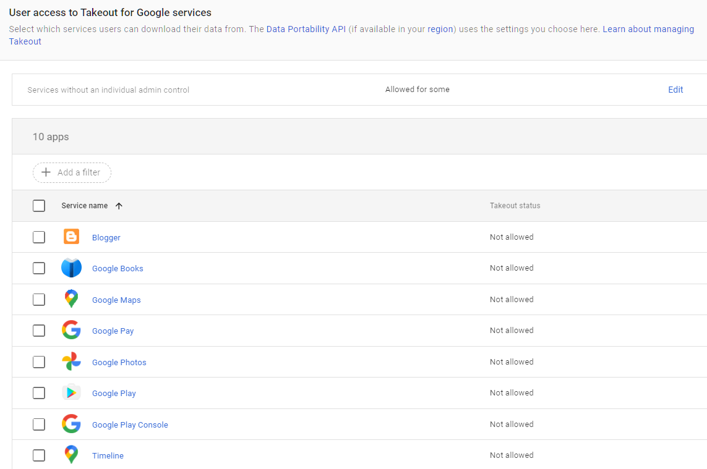Open the Google Books service settings
Screen dimensions: 707x469
(x=118, y=268)
